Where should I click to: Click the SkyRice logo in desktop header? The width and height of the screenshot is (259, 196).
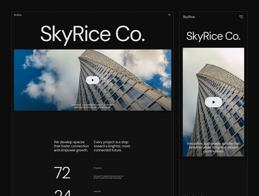tap(18, 15)
